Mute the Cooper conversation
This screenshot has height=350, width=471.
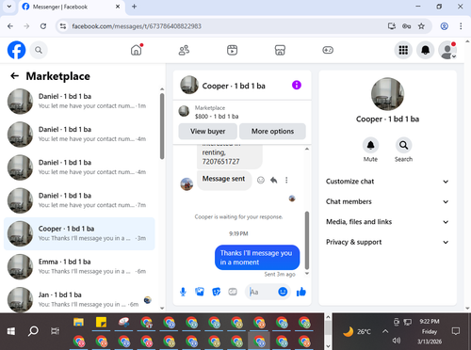[x=370, y=146]
